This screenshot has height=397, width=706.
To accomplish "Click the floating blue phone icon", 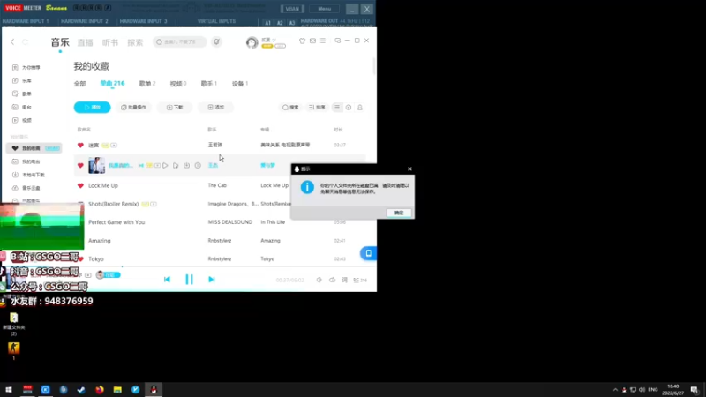I will tap(368, 253).
